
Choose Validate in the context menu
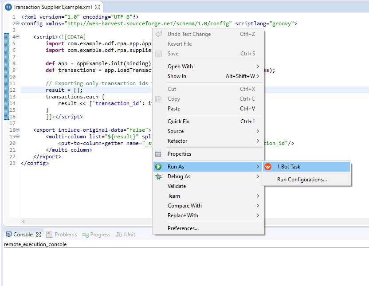click(x=208, y=186)
